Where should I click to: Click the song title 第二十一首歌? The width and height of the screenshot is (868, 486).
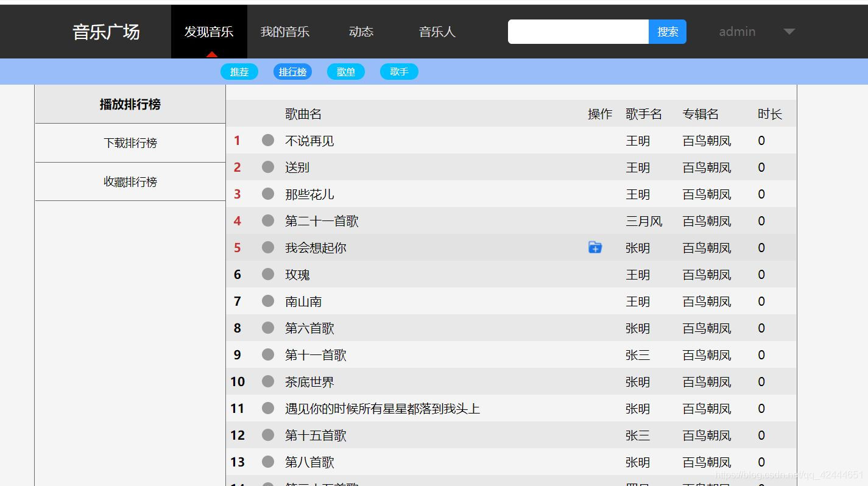tap(322, 221)
